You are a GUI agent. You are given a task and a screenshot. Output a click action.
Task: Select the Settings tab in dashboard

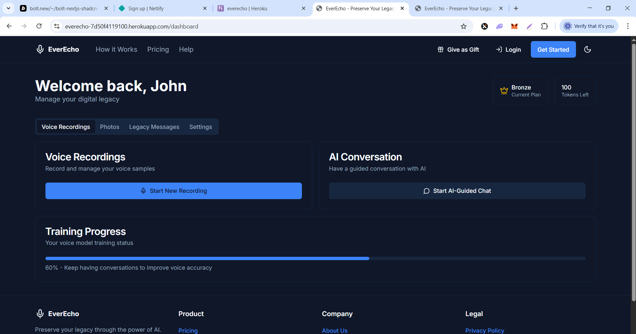pyautogui.click(x=200, y=127)
